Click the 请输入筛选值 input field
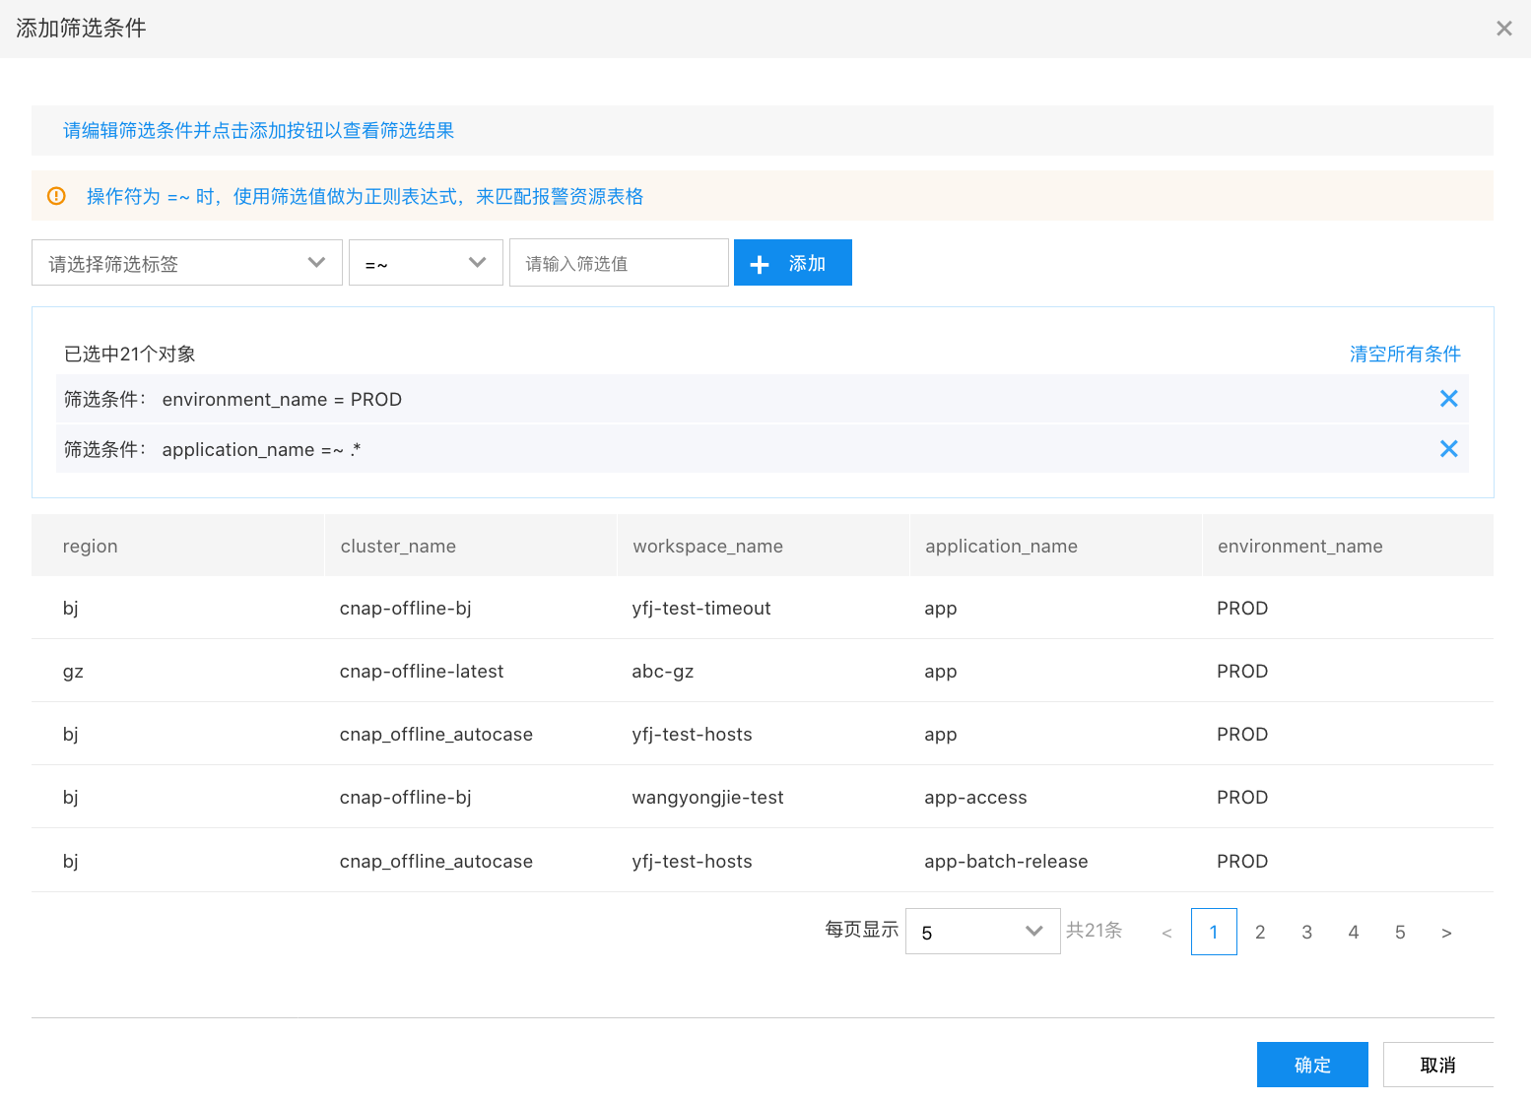This screenshot has width=1531, height=1103. tap(619, 263)
